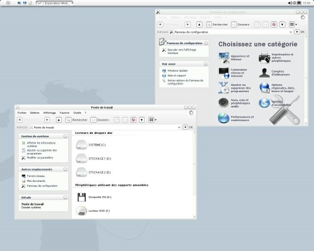Open Panneau de configuration link under Autres emplacements
The image size is (314, 251).
click(x=42, y=186)
